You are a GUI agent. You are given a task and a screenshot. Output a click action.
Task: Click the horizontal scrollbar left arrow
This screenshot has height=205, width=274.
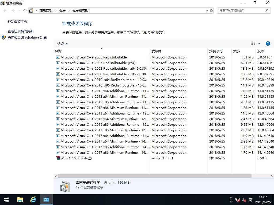point(56,176)
